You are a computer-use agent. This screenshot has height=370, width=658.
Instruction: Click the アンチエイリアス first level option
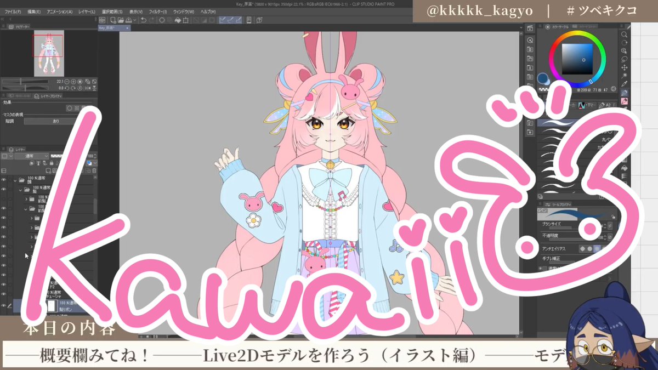[582, 249]
